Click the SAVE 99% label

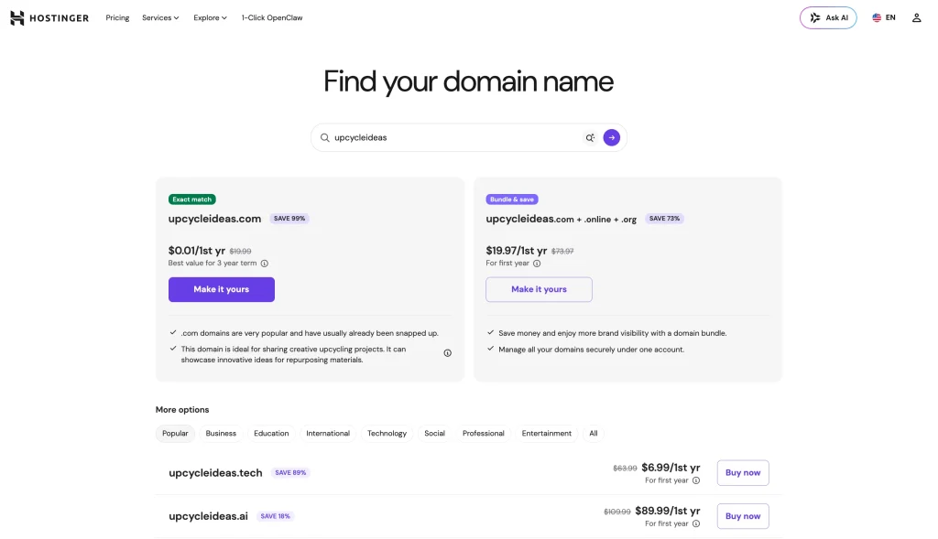[289, 219]
